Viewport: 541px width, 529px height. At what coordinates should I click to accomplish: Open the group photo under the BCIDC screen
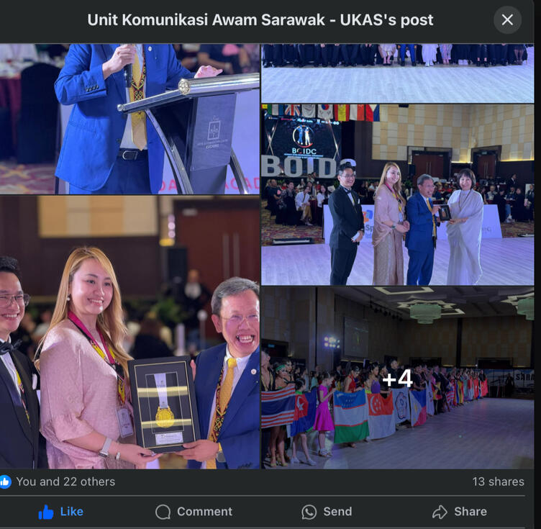click(x=397, y=195)
